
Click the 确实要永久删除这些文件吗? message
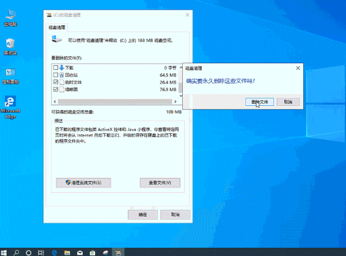tap(220, 81)
